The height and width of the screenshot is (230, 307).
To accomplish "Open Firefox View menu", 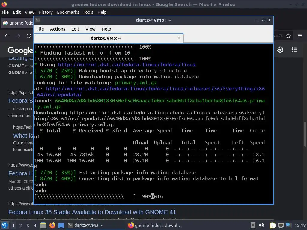I will click(x=29, y=12).
